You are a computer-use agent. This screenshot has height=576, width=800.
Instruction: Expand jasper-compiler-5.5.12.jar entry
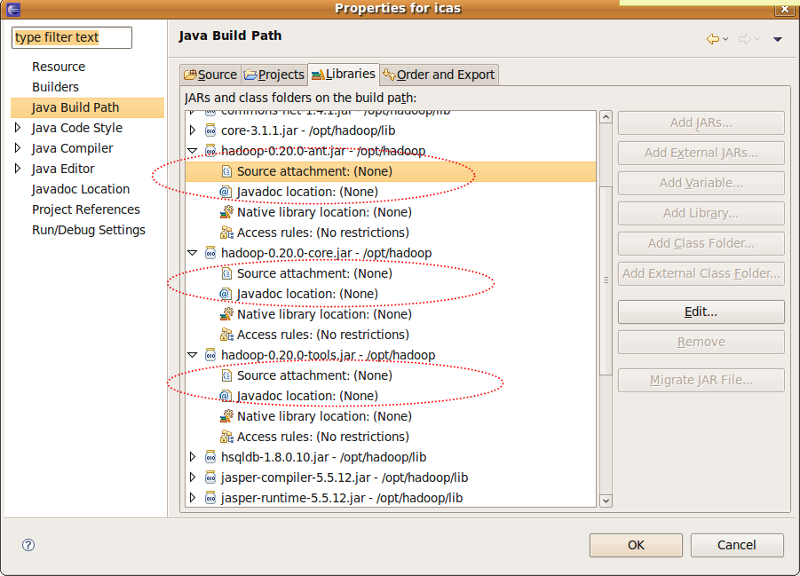click(x=193, y=477)
